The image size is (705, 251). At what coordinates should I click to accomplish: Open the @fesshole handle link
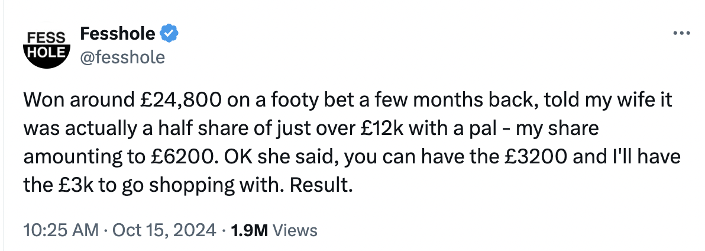(122, 57)
